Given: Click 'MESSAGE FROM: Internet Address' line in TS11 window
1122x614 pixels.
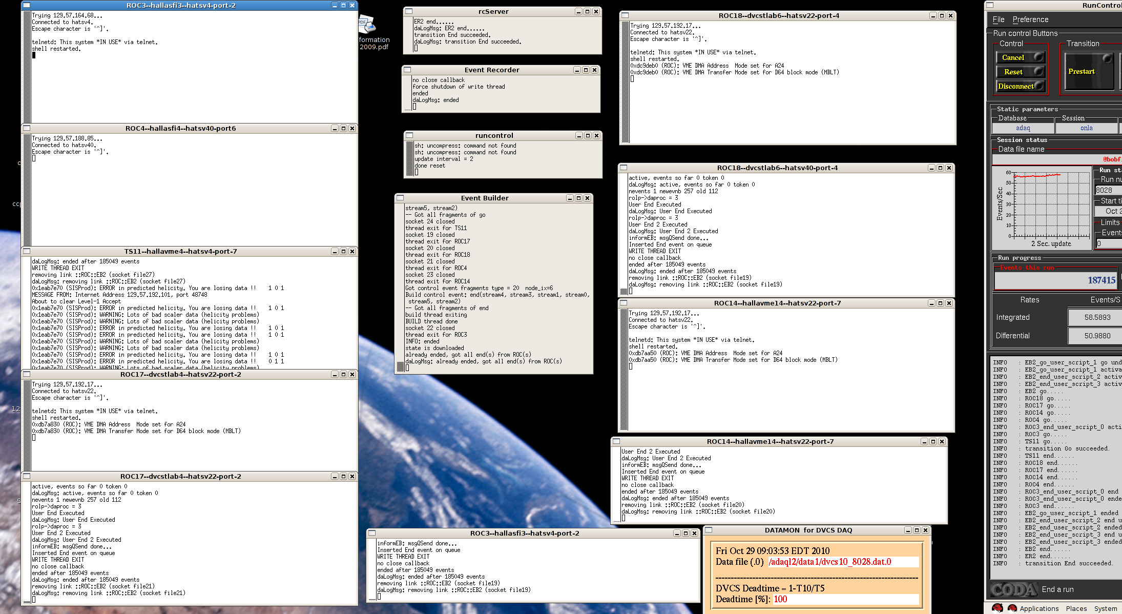Looking at the screenshot, I should 119,295.
